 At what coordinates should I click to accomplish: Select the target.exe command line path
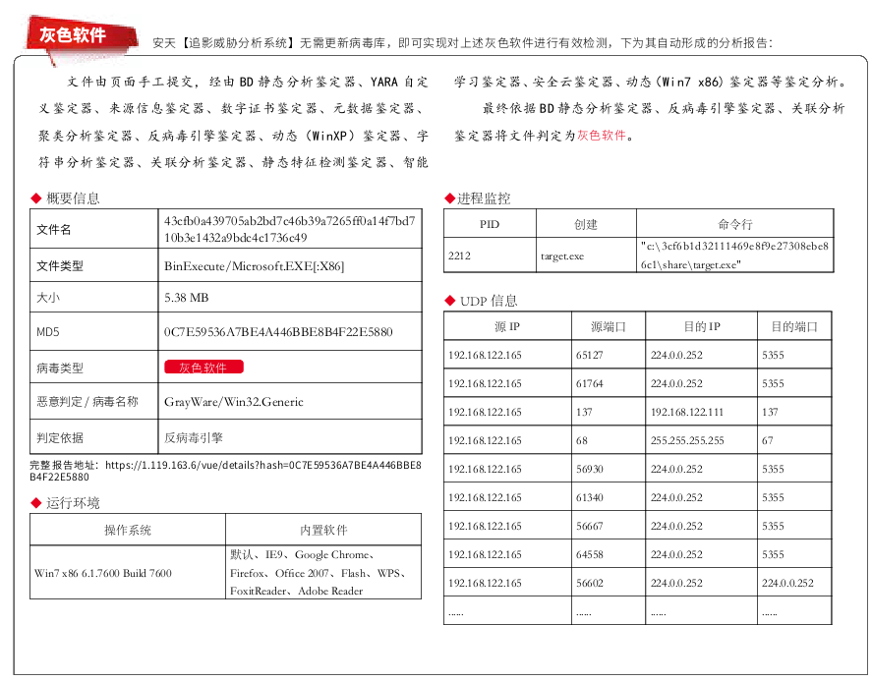pyautogui.click(x=734, y=255)
